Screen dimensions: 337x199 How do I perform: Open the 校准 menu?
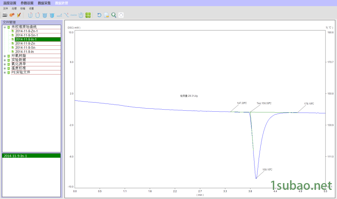tap(23, 8)
